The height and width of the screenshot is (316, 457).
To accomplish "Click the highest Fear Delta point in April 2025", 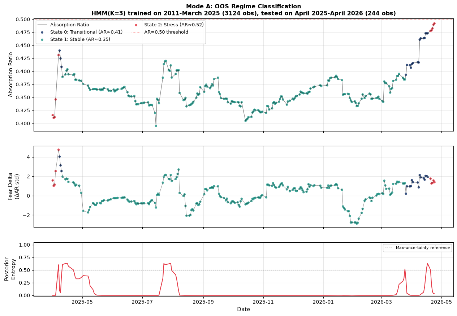I will tap(59, 150).
